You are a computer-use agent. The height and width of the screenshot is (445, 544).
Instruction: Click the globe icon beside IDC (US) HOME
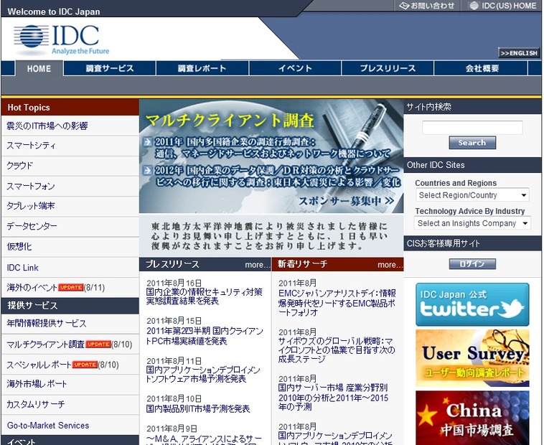coord(474,6)
